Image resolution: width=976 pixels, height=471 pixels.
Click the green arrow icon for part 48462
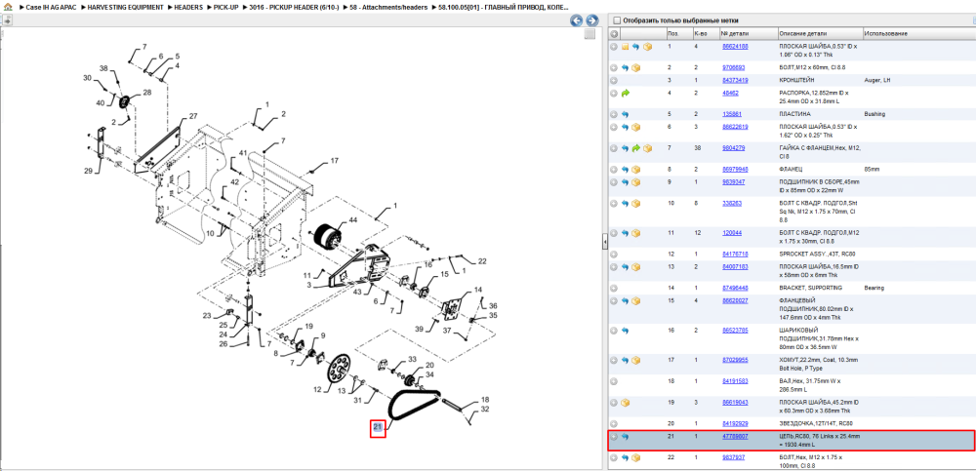625,93
